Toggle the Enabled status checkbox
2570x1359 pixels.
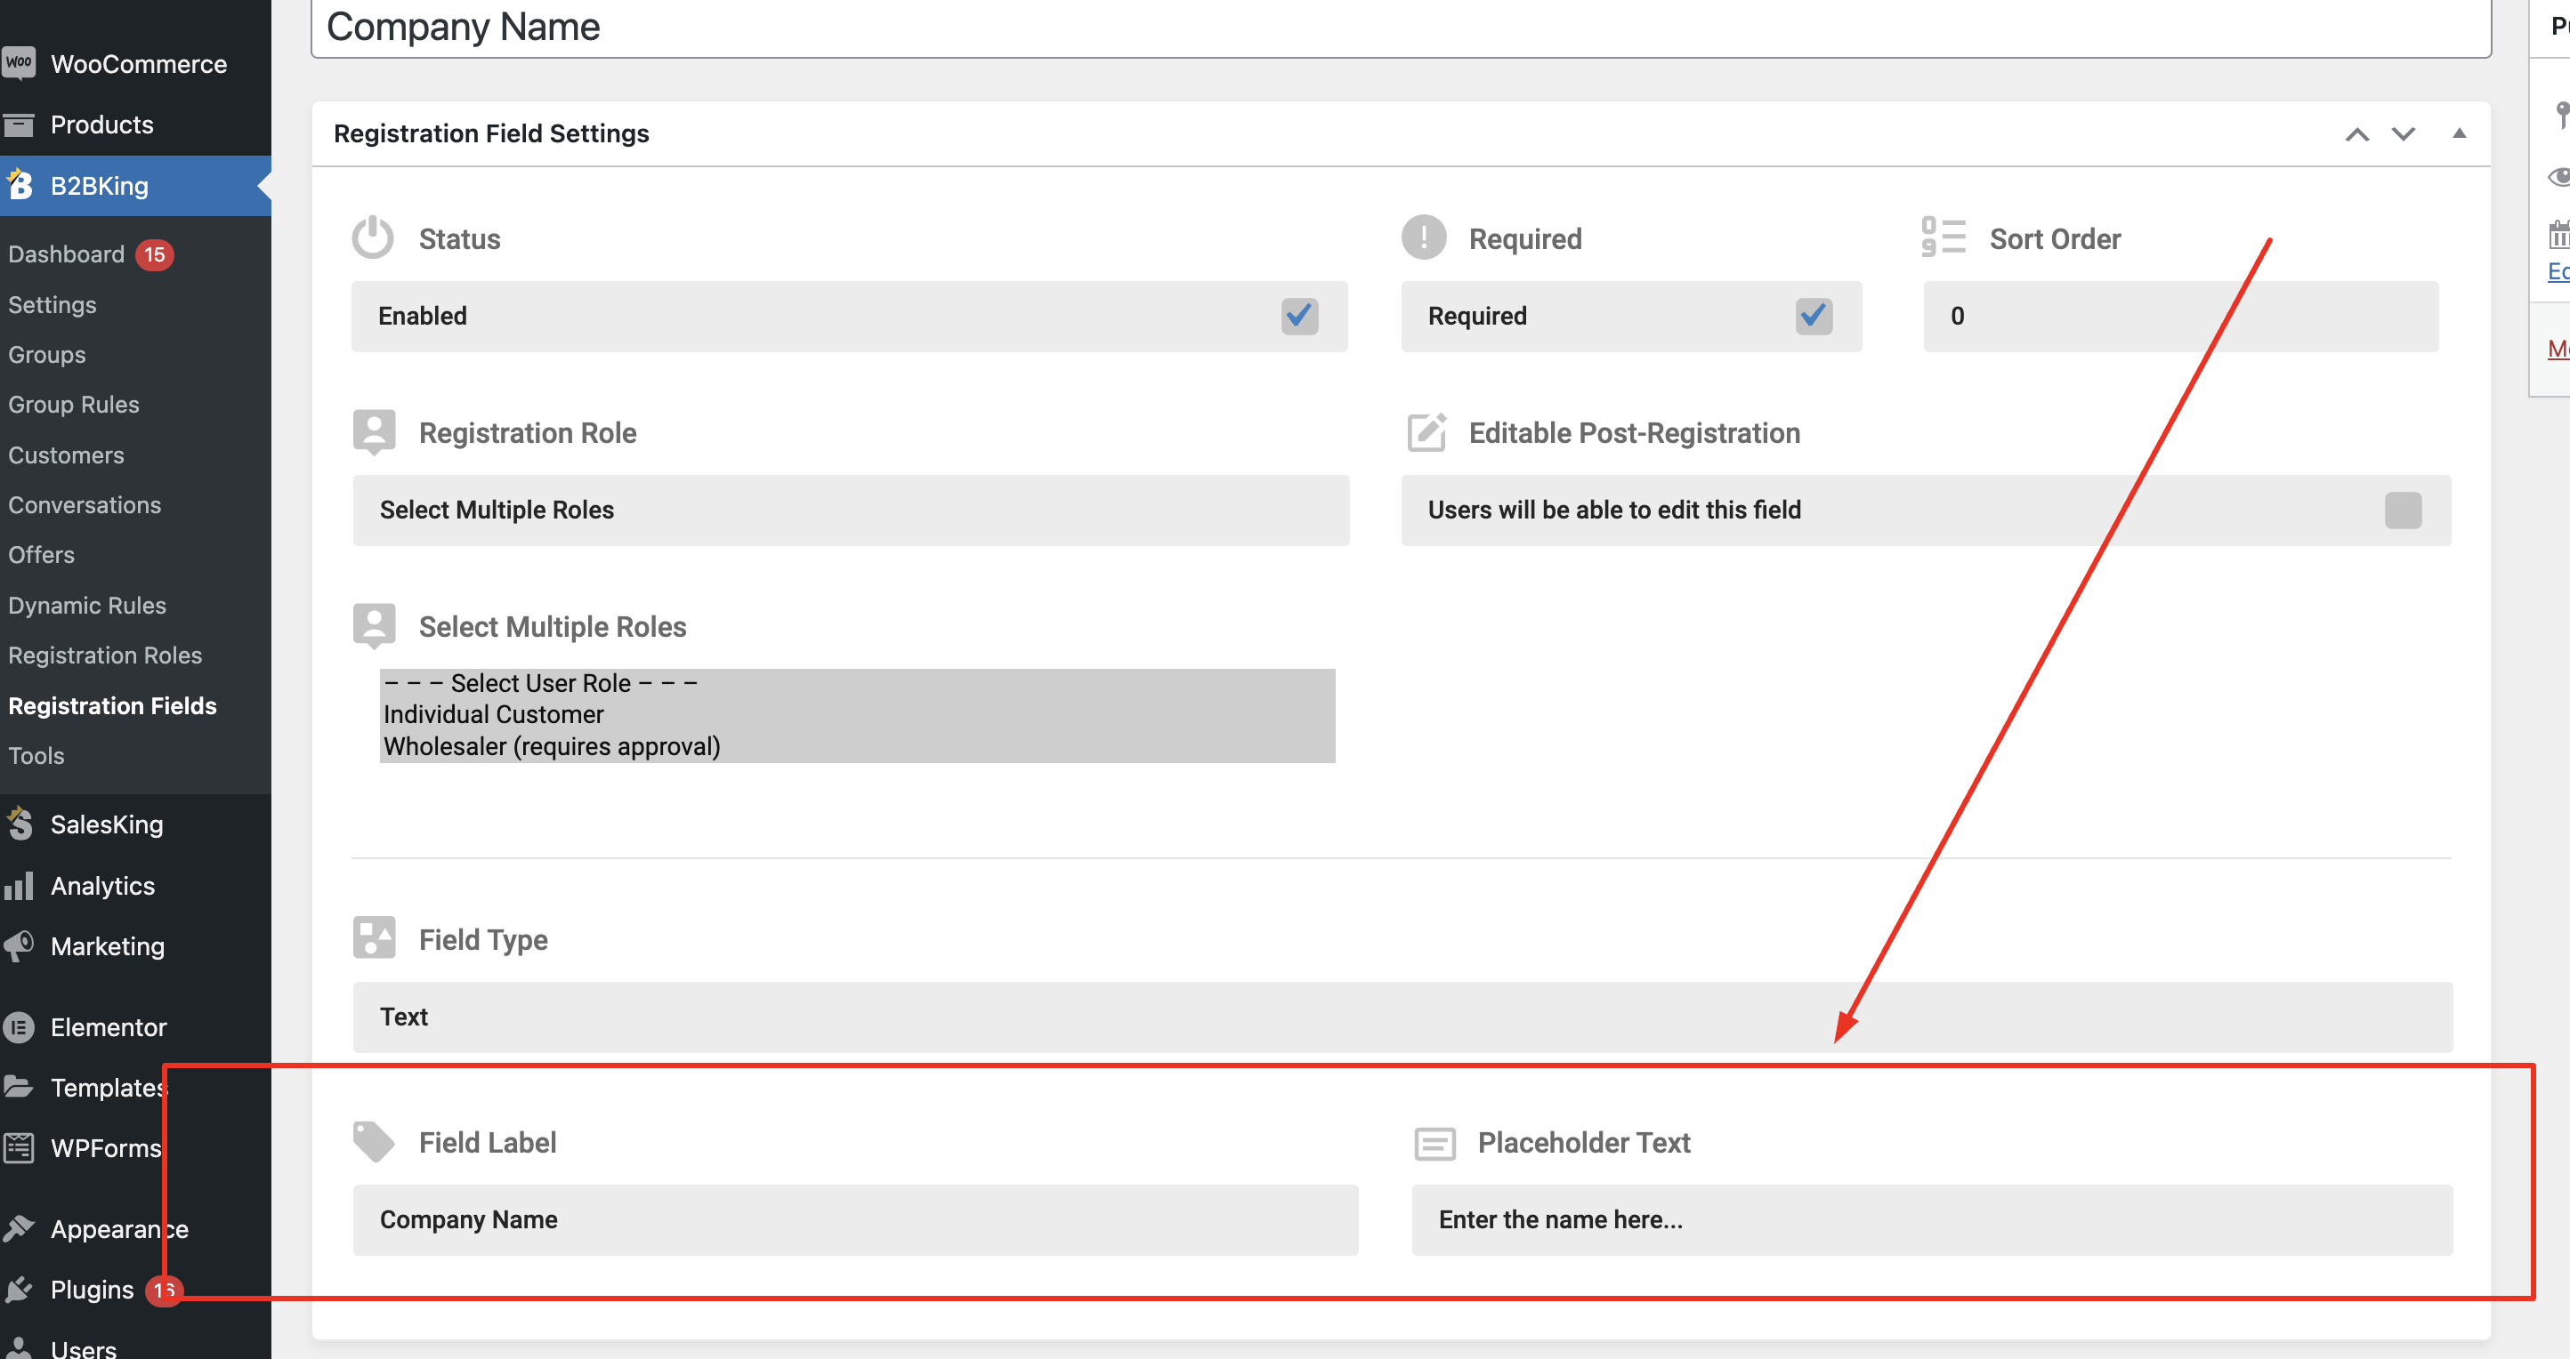(1299, 316)
